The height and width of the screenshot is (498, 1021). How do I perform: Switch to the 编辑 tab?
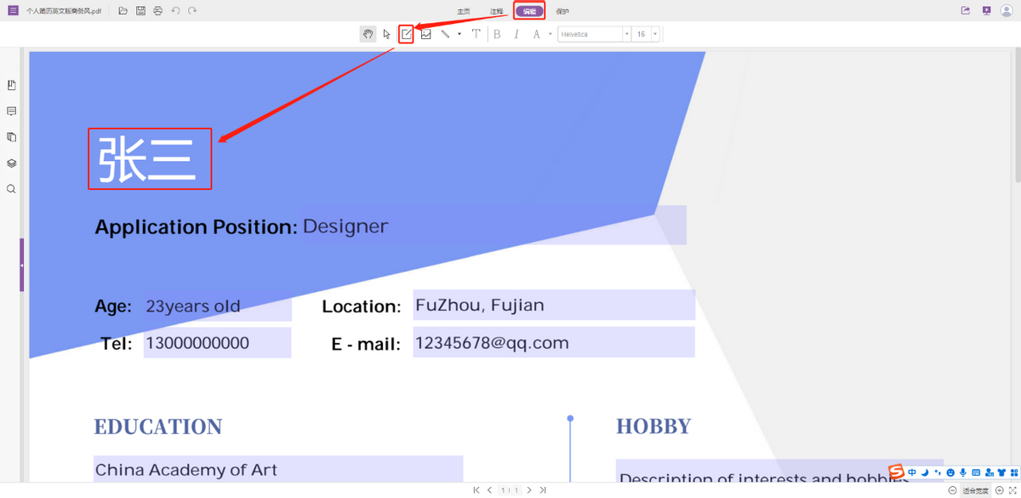pos(529,11)
